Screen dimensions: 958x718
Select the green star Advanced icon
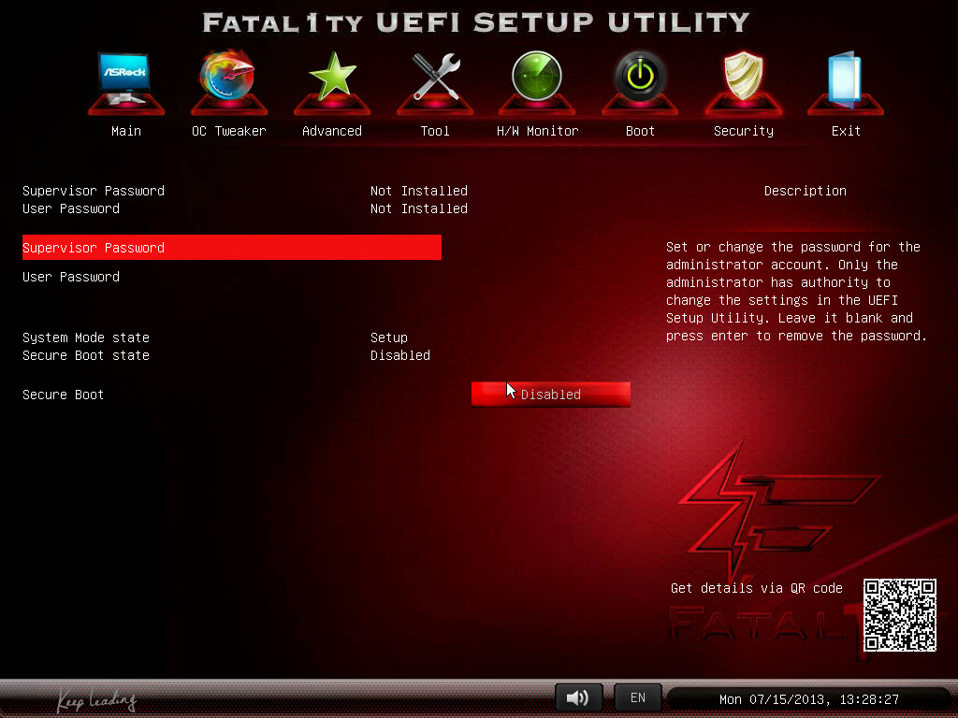[x=332, y=82]
